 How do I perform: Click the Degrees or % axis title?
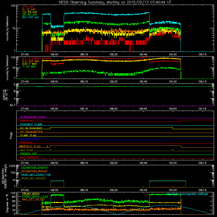7,203
